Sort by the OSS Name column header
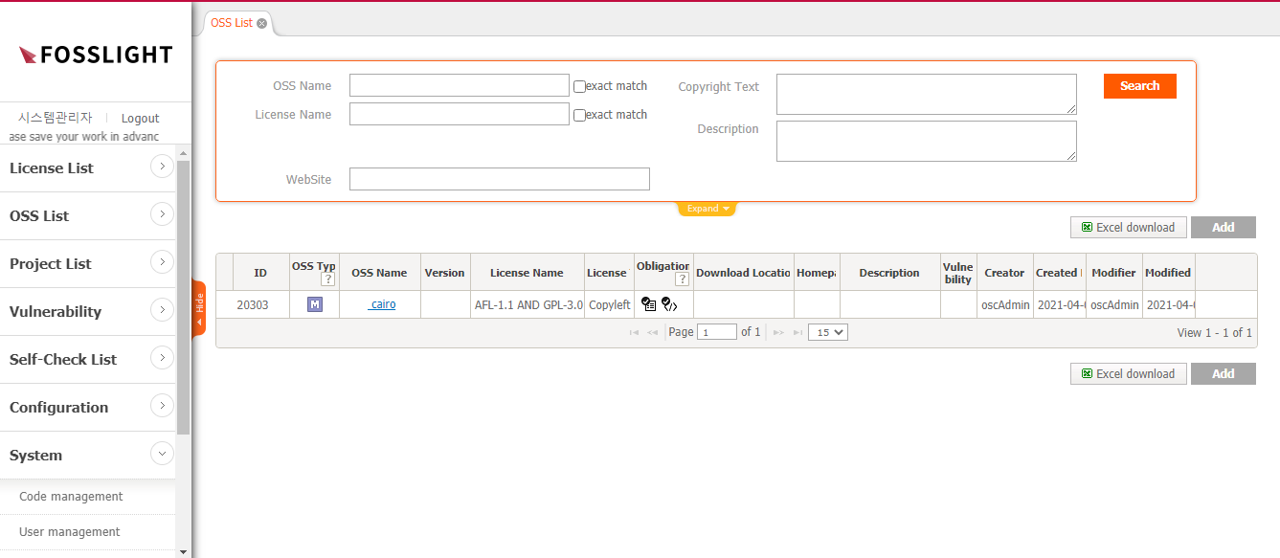 coord(379,273)
